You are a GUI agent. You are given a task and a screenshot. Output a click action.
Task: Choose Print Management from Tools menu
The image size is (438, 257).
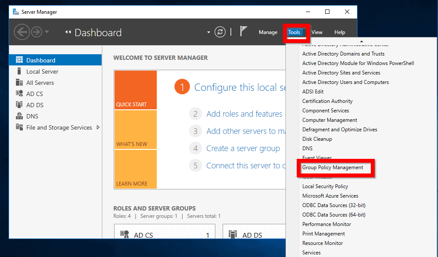click(x=323, y=234)
